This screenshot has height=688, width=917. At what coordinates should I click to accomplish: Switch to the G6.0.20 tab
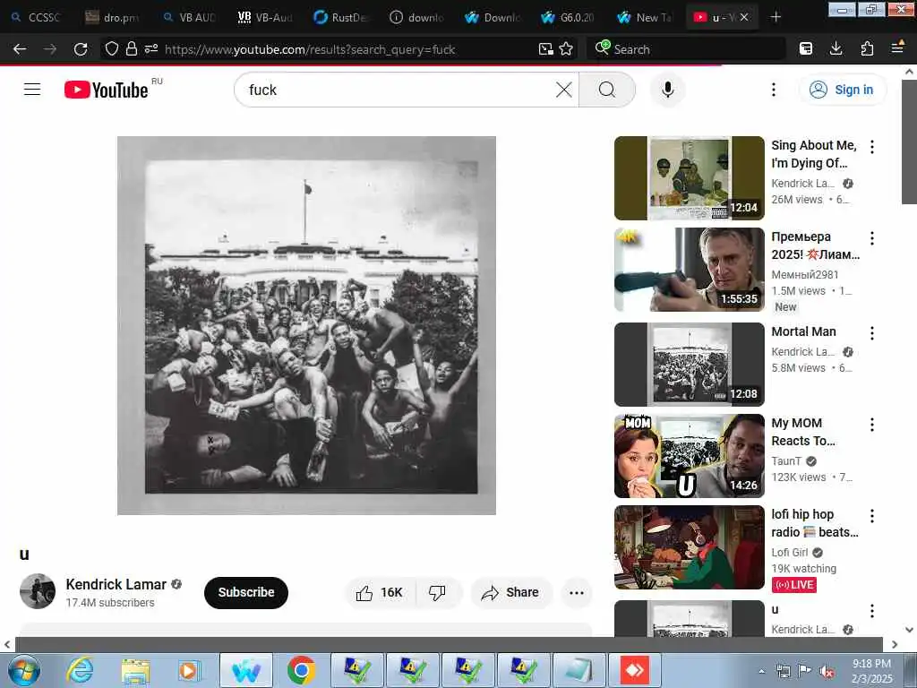569,18
